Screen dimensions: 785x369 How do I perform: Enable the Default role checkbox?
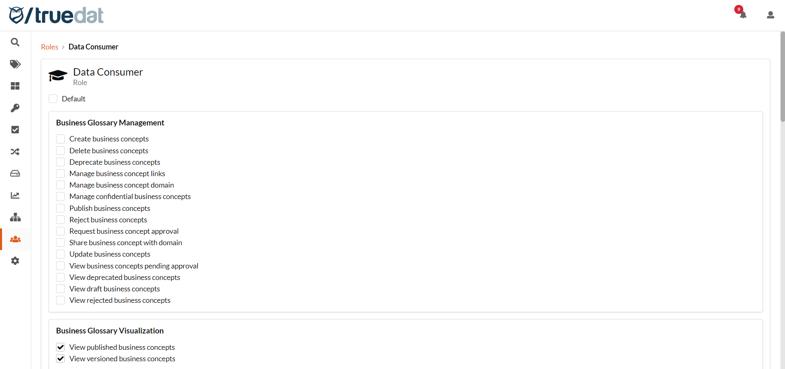tap(53, 98)
